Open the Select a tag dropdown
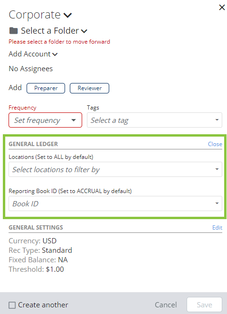 pos(154,120)
